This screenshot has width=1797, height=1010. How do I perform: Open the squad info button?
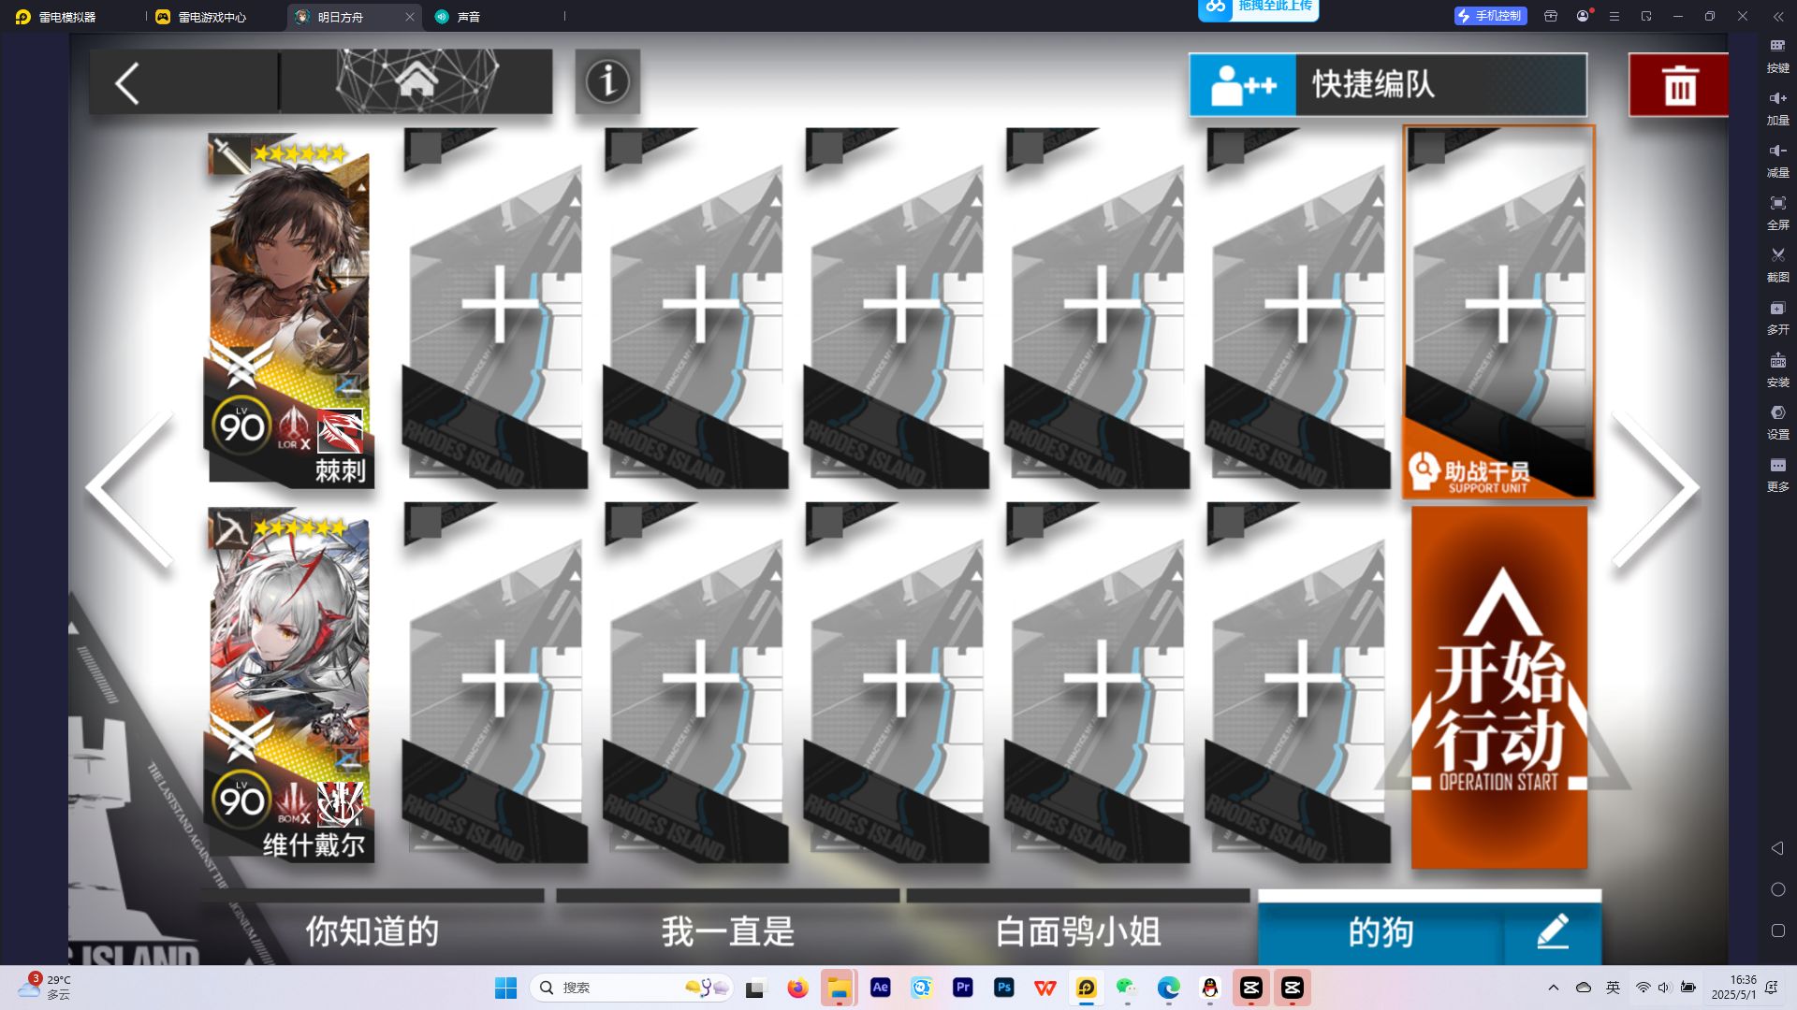coord(607,82)
